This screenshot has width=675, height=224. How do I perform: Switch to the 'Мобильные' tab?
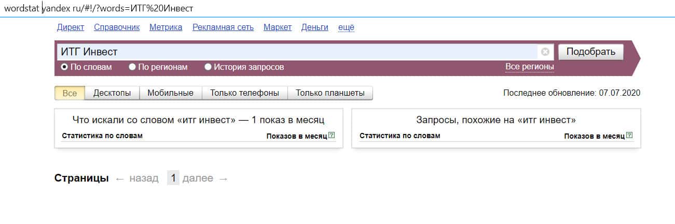(170, 93)
